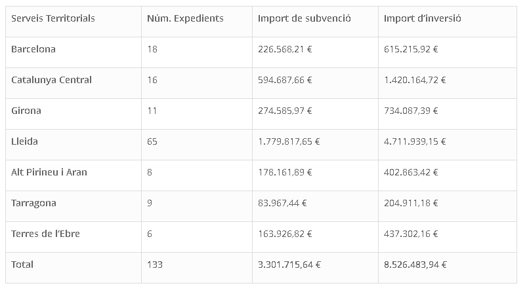Screen dimensions: 529x292
Task: Click the Tarragona row label
Action: point(33,203)
